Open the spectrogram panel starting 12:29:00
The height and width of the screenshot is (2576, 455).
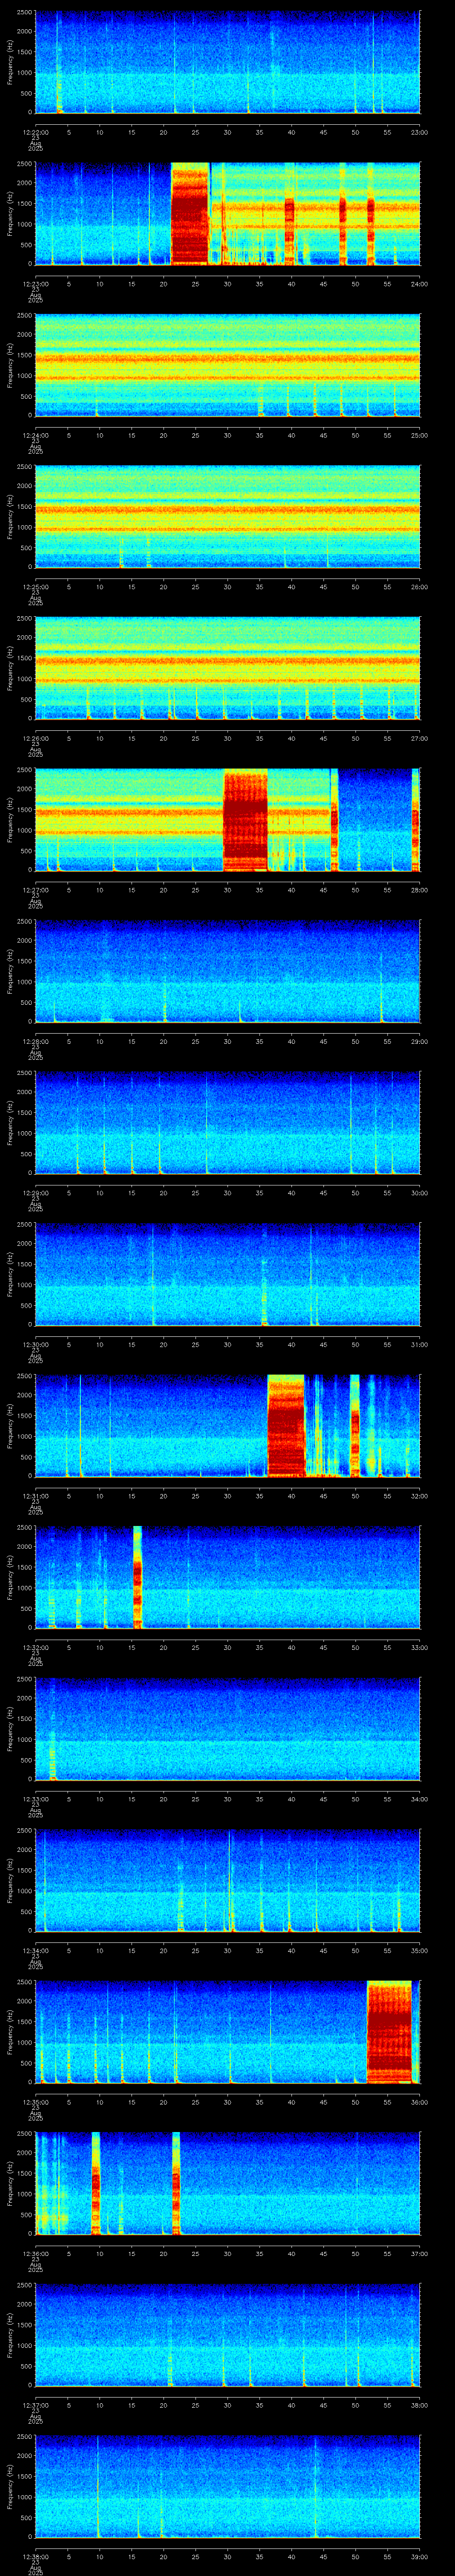(x=227, y=1123)
